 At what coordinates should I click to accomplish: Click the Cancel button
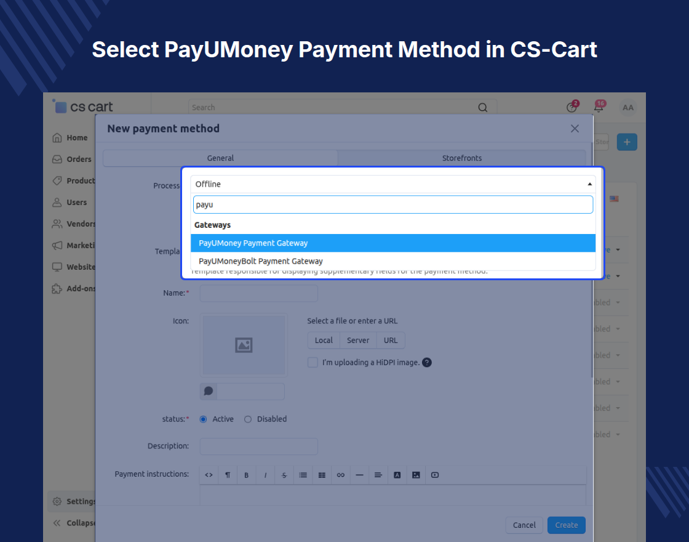point(524,525)
